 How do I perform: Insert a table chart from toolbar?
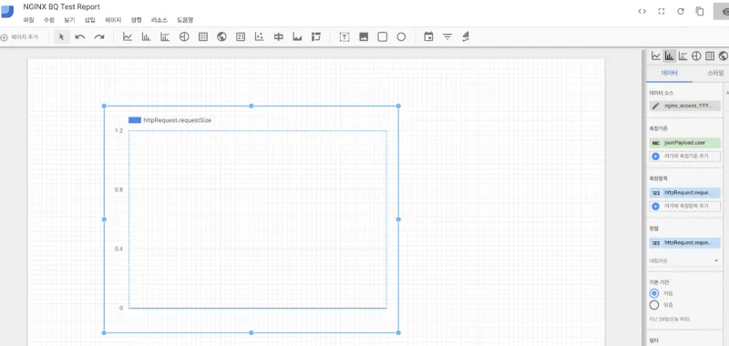click(x=203, y=37)
